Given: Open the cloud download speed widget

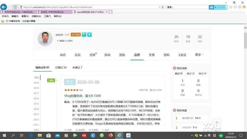Looking at the screenshot, I should [x=218, y=7].
